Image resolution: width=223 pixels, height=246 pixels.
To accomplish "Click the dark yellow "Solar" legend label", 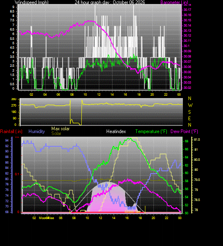I will click(56, 133).
